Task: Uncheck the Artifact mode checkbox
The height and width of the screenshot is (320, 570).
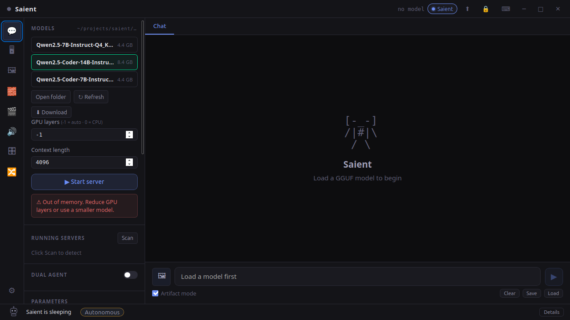Action: pos(155,293)
